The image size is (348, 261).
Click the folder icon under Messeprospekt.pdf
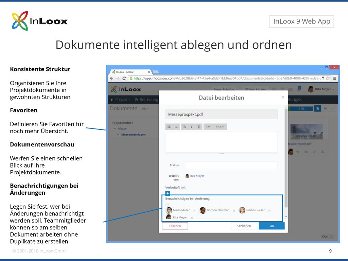pyautogui.click(x=306, y=152)
